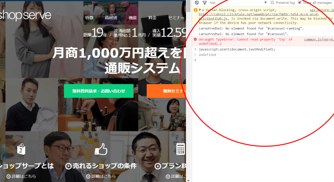Click the calculator icon
Viewport: 334px width, 182px height.
pos(180,149)
